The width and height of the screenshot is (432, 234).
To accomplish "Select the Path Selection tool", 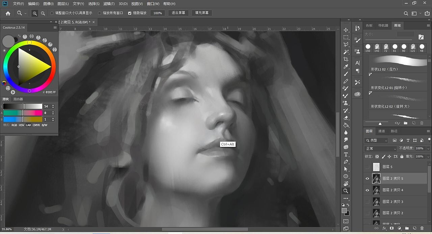I will pos(346,169).
